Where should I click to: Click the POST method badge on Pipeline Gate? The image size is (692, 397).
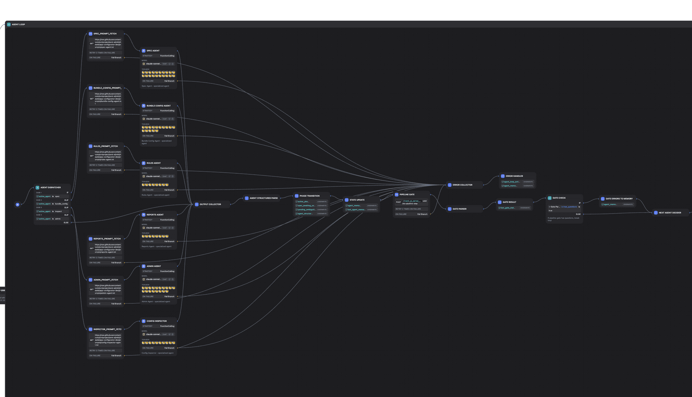coord(398,202)
